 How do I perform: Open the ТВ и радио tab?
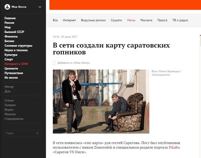[180, 20]
